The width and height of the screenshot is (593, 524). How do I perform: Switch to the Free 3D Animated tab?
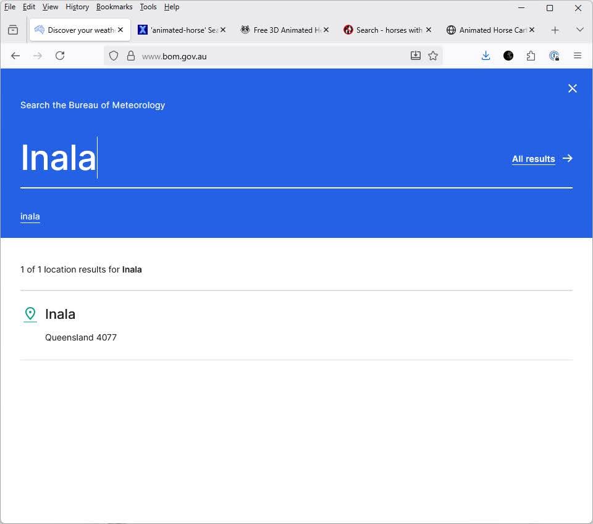[283, 30]
